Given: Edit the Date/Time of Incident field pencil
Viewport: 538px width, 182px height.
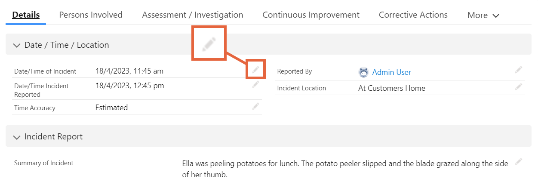Looking at the screenshot, I should tap(255, 69).
